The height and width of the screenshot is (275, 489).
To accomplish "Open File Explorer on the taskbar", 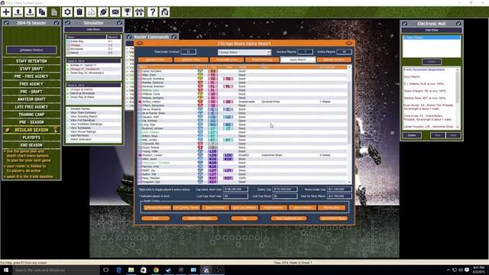I will pos(131,270).
